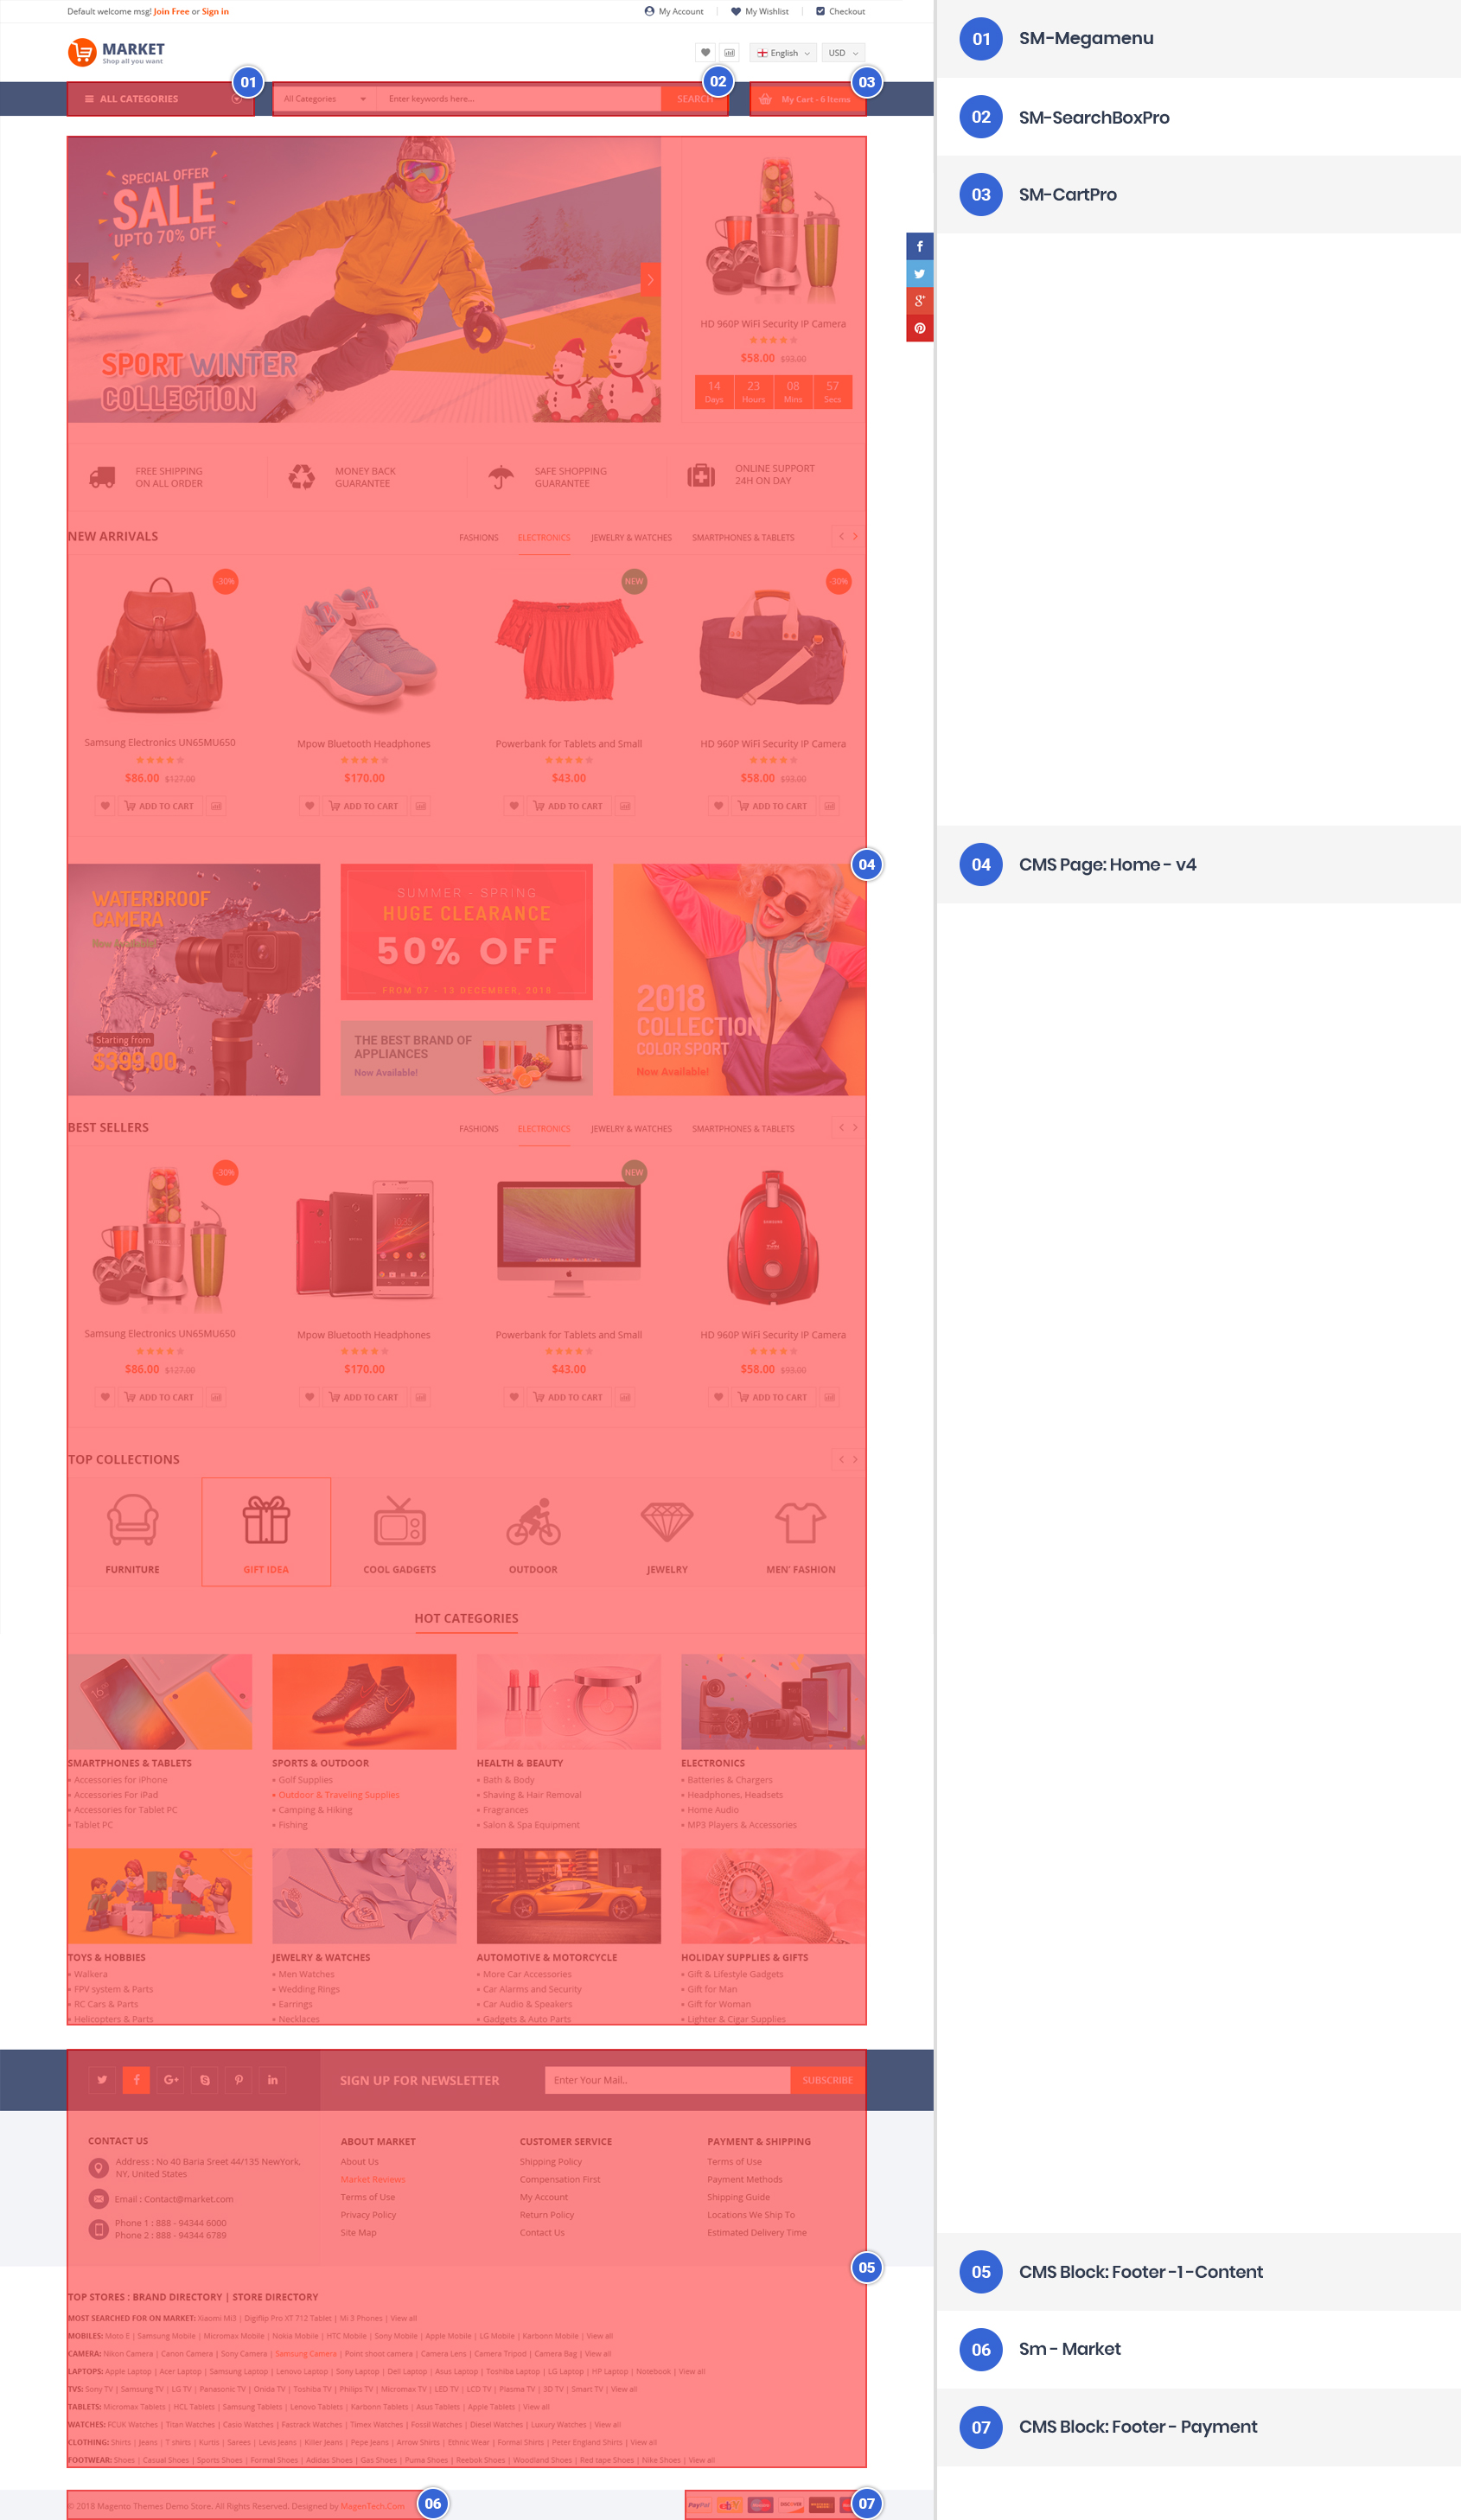Viewport: 1461px width, 2520px height.
Task: Click the newsletter email input field
Action: point(667,2080)
